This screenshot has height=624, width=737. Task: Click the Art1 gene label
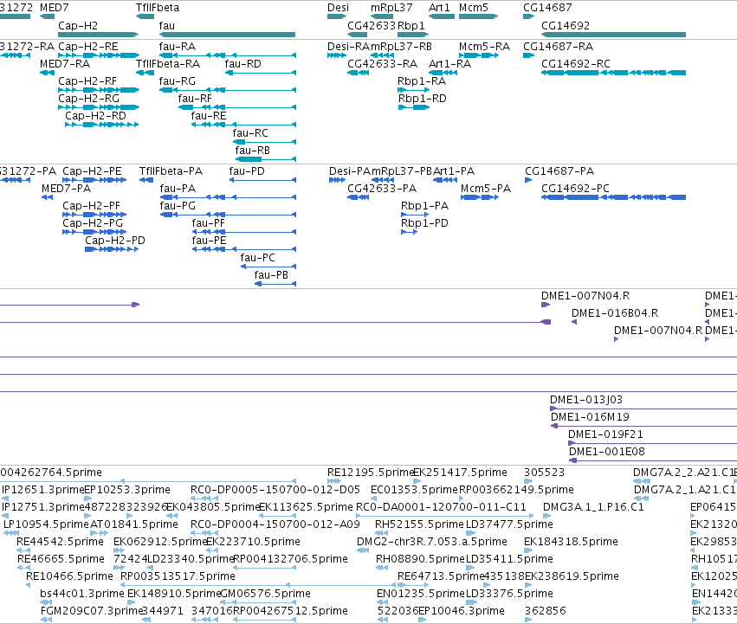[x=439, y=8]
